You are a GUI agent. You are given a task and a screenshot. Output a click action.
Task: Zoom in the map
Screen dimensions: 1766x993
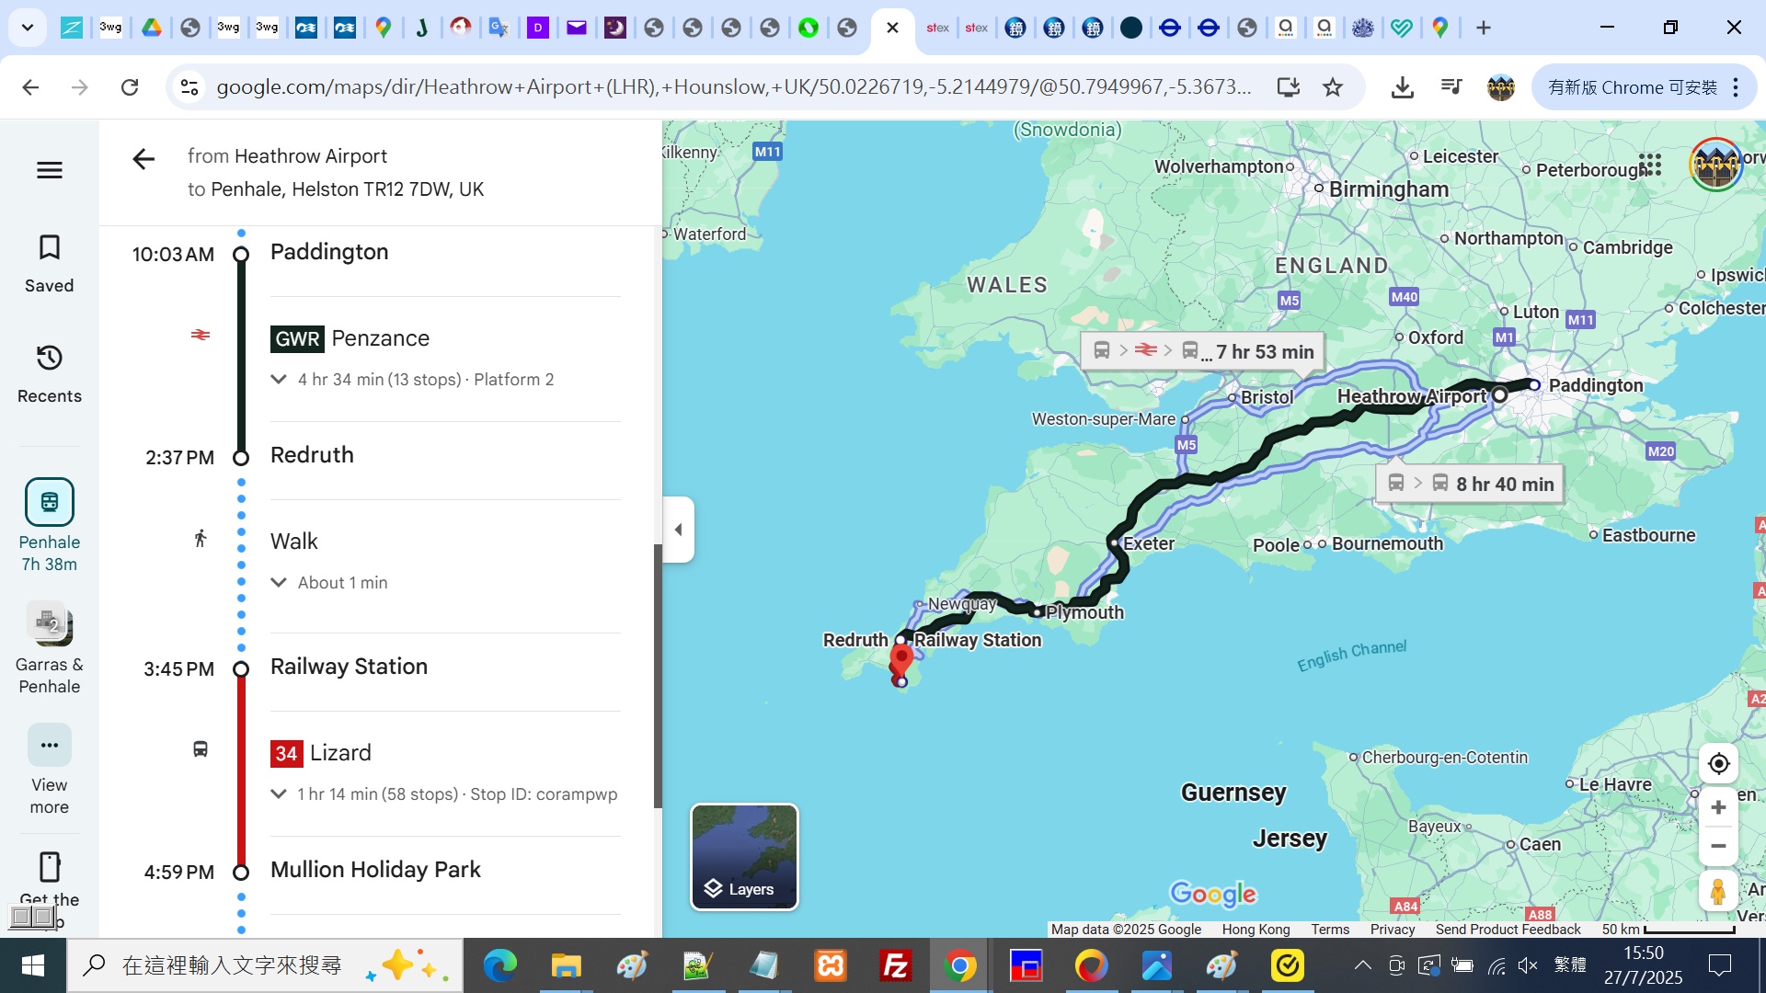pyautogui.click(x=1717, y=807)
